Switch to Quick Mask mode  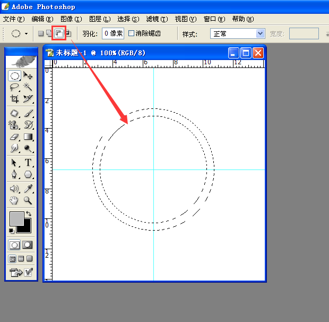click(28, 245)
